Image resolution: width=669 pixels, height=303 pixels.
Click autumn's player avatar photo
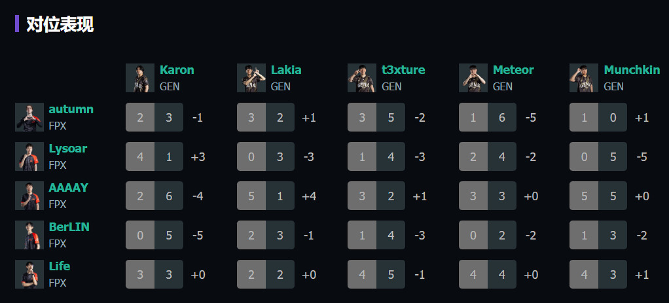[29, 117]
